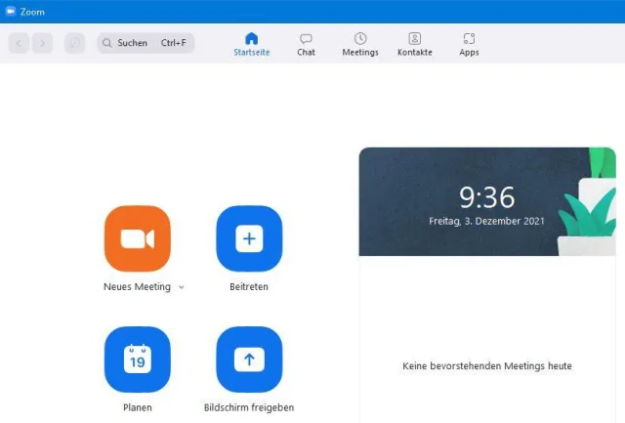Viewport: 625px width, 423px height.
Task: Open the Kontakte tab
Action: (414, 44)
